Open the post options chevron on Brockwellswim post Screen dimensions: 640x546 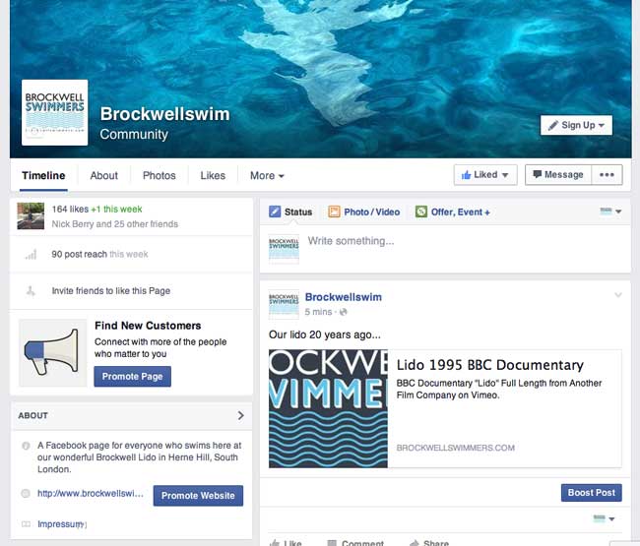[x=618, y=295]
